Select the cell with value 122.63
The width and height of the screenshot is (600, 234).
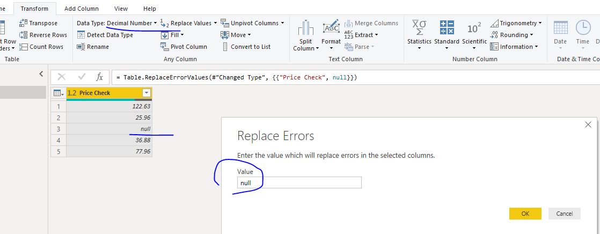(109, 106)
